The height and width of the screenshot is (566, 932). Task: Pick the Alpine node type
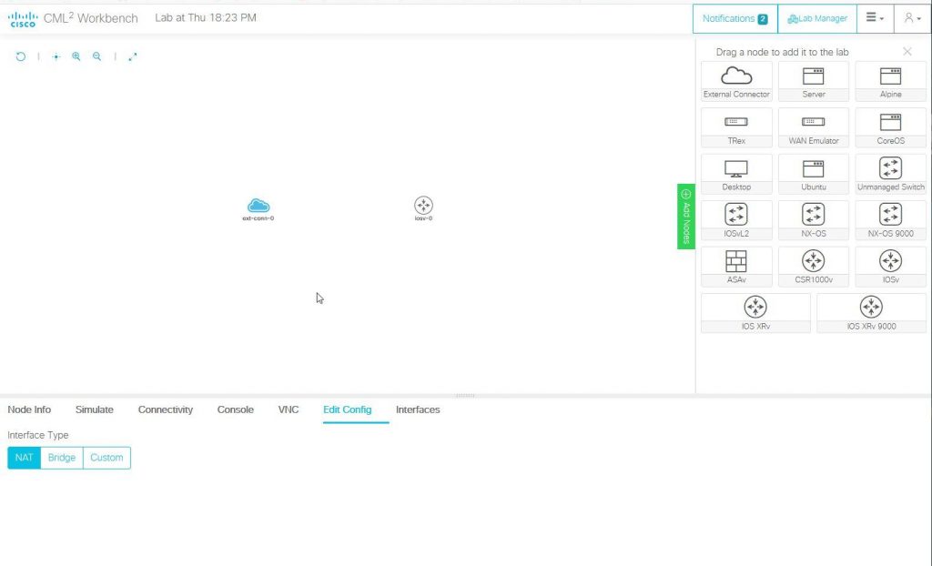point(890,82)
